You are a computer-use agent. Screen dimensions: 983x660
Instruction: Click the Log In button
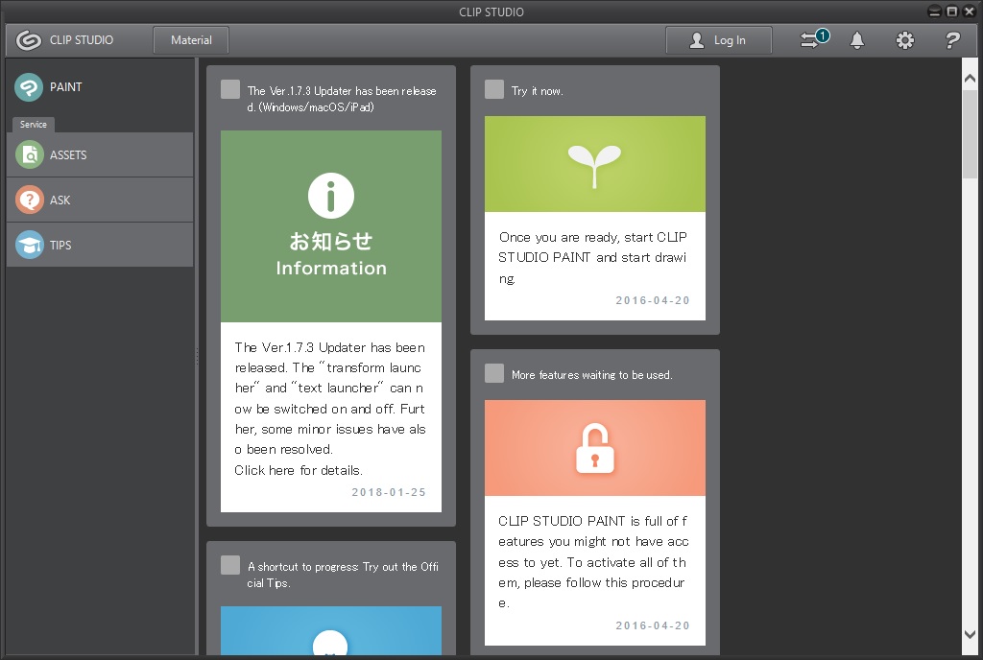718,40
